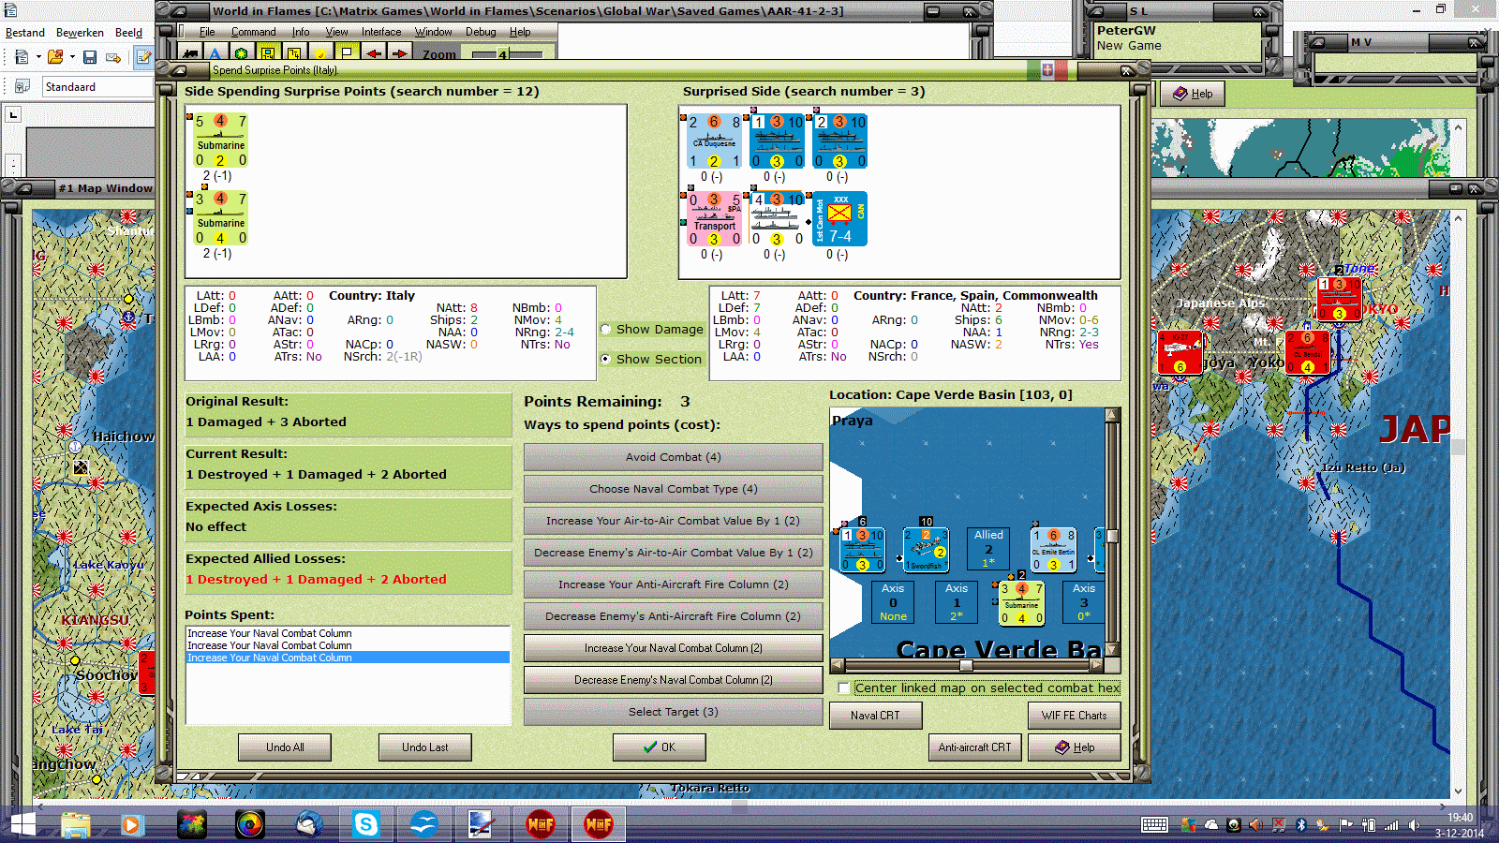Viewport: 1499px width, 843px height.
Task: Open Thunderbird mail from the taskbar
Action: click(308, 824)
